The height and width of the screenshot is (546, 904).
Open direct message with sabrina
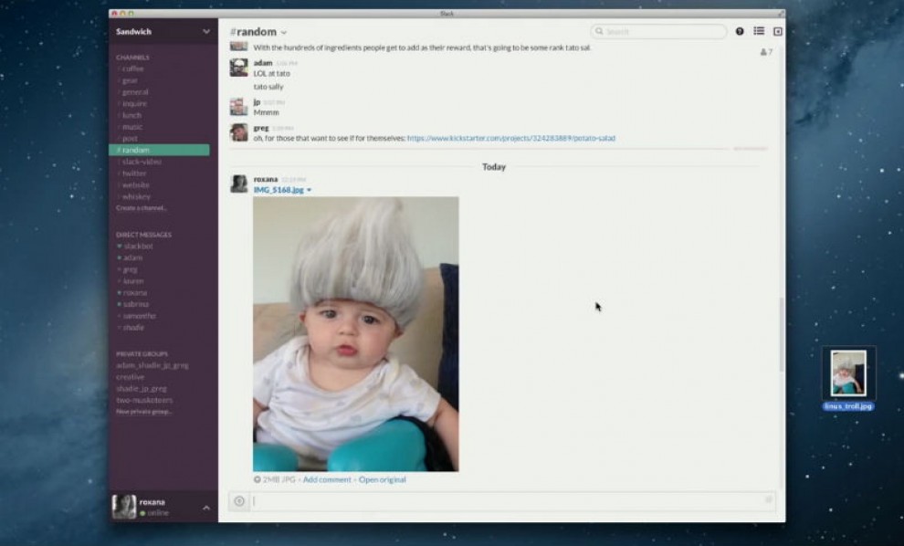136,304
